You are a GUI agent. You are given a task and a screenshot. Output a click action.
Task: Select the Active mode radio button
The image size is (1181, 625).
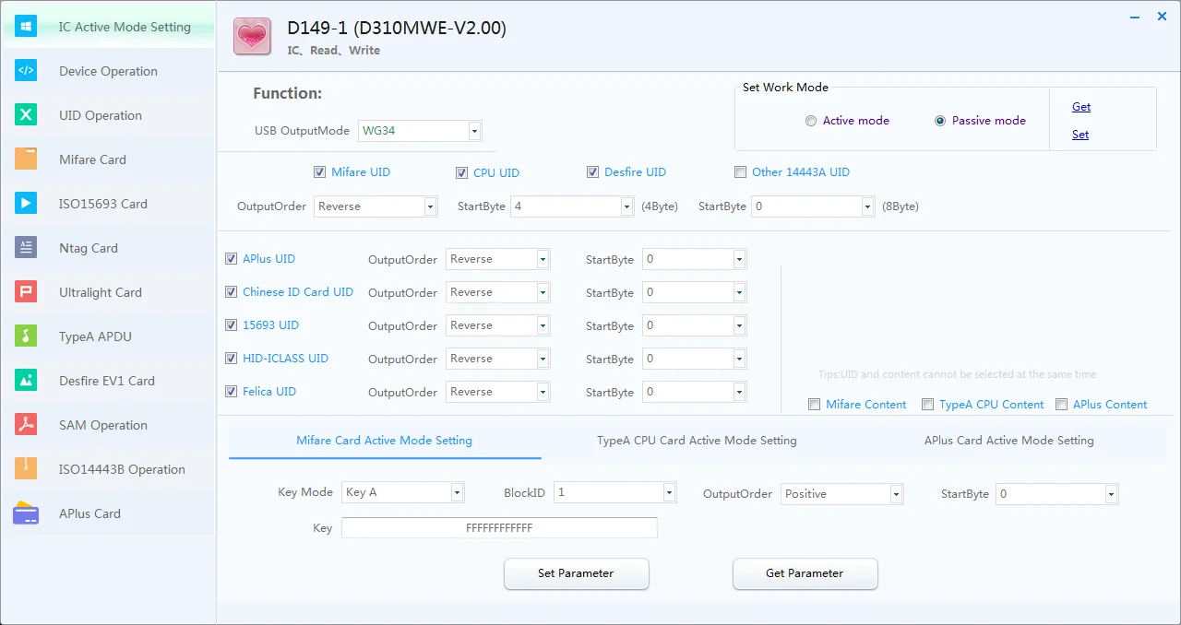(x=811, y=121)
